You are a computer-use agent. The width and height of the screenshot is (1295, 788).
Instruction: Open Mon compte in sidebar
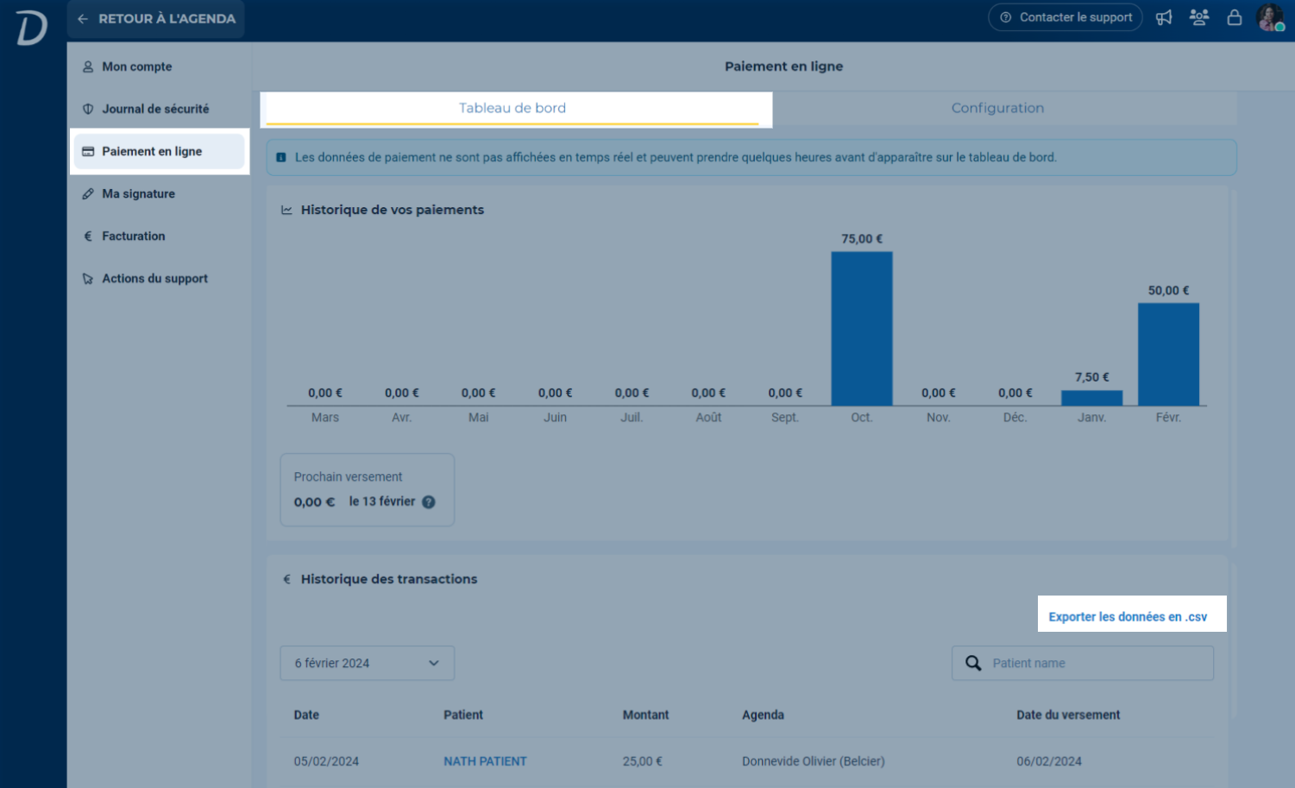point(136,66)
